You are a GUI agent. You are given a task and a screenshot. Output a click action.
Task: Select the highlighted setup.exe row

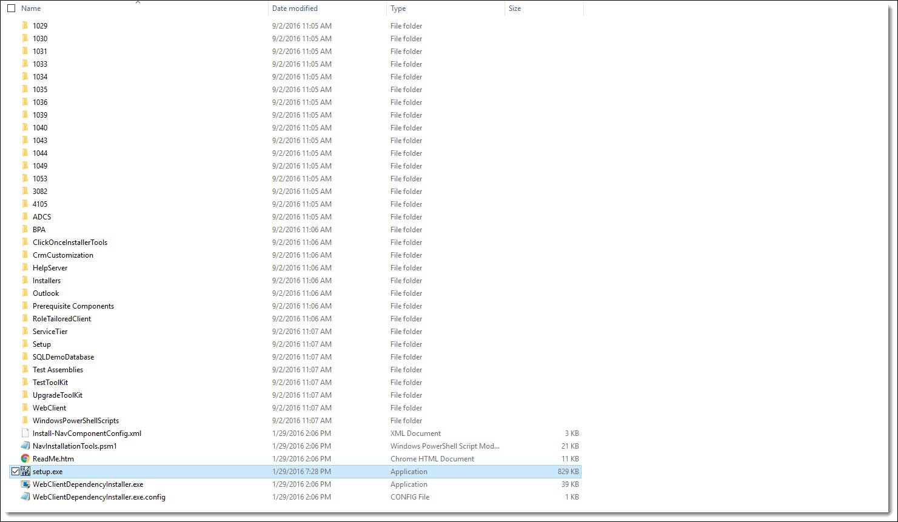182,471
